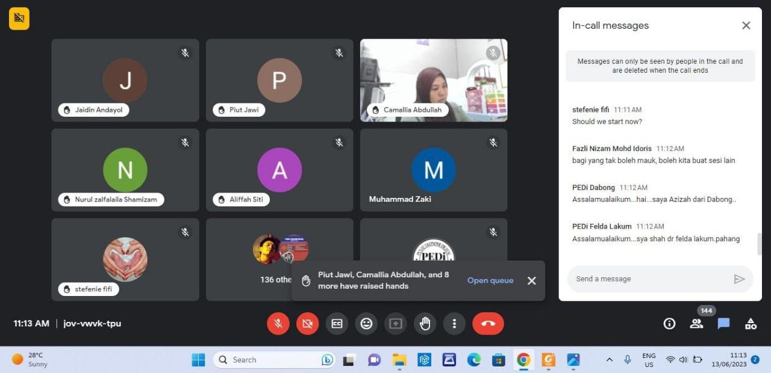
Task: Turn on the camera button
Action: [x=307, y=324]
